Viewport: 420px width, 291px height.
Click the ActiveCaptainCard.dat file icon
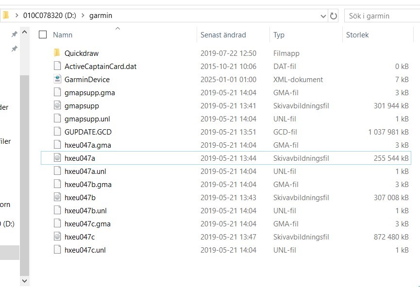tap(57, 66)
